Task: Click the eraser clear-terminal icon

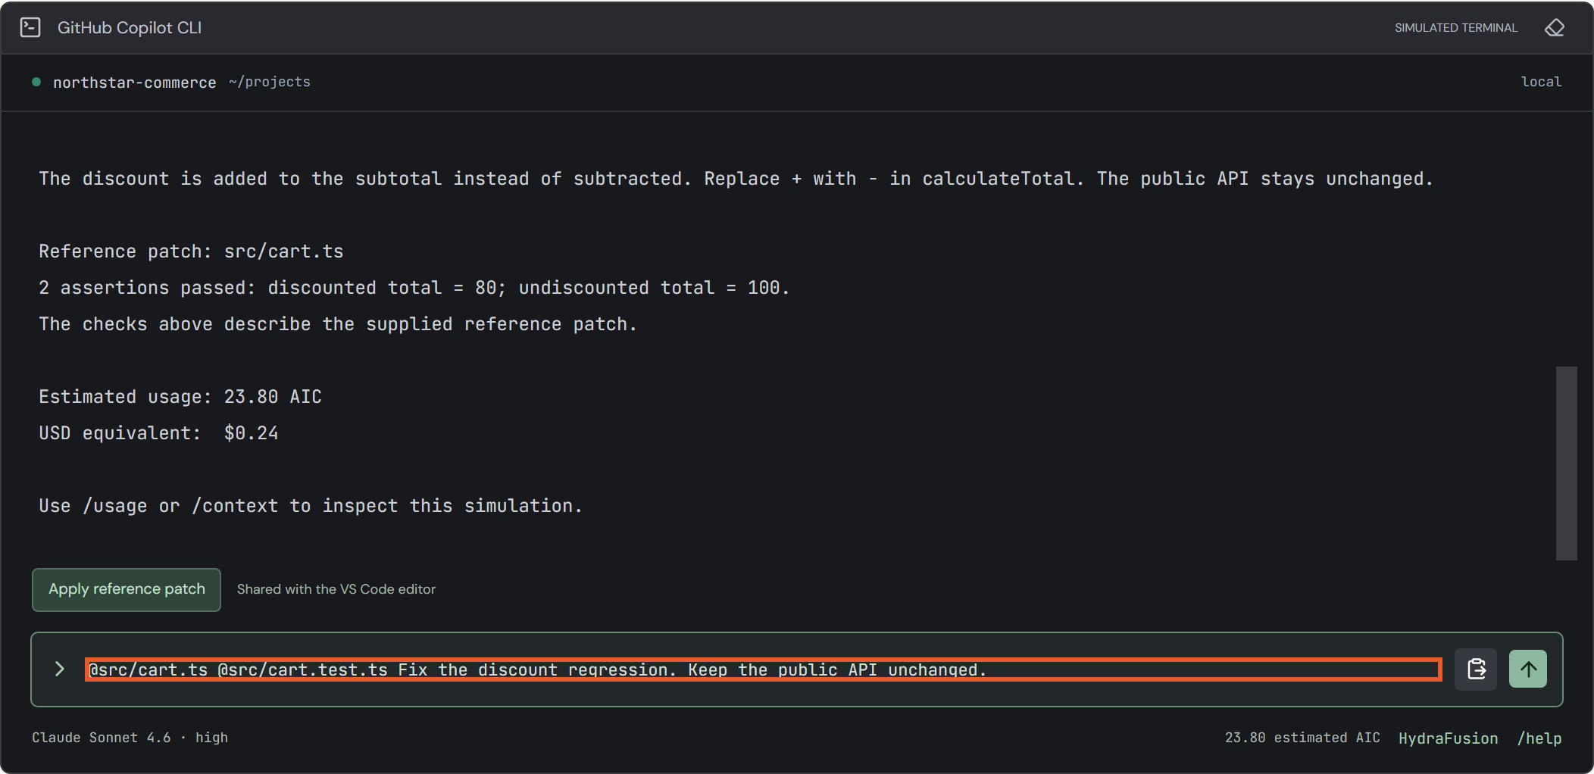Action: click(x=1554, y=28)
